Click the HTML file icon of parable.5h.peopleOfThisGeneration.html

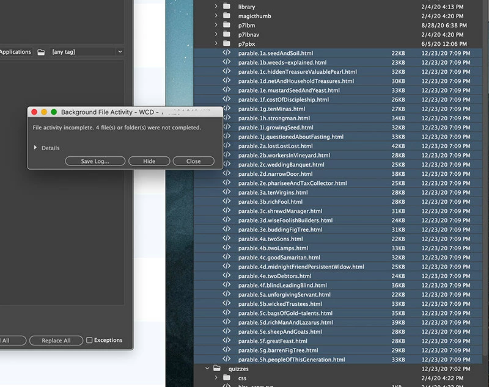point(227,360)
